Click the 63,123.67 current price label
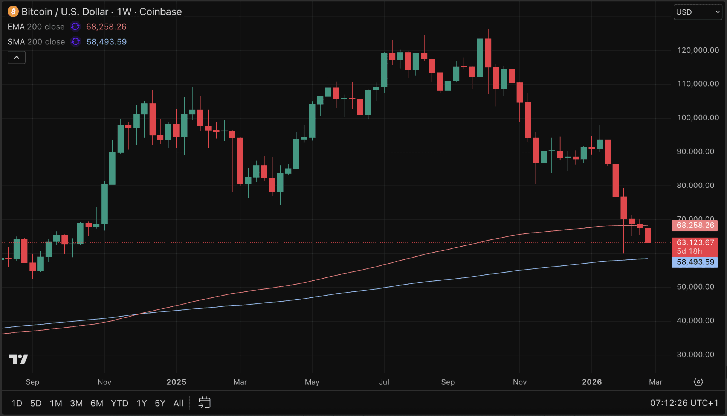727x416 pixels. pyautogui.click(x=695, y=243)
